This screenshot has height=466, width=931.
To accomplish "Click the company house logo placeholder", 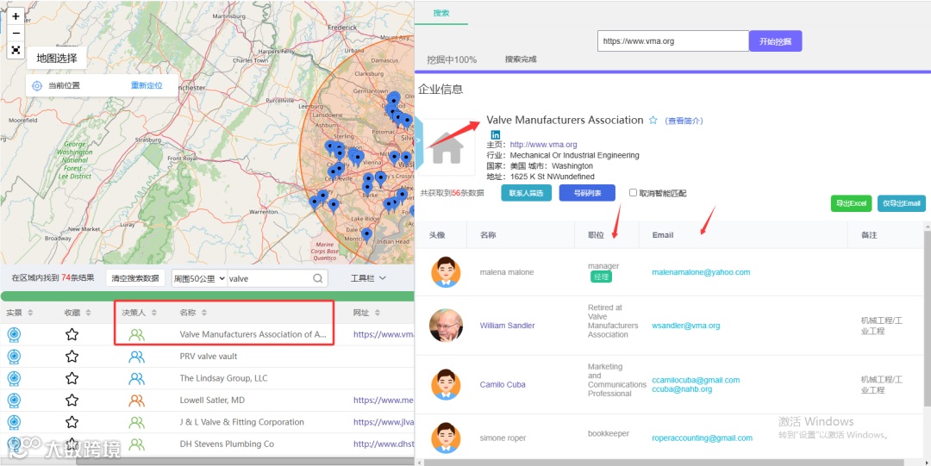I will pyautogui.click(x=447, y=147).
